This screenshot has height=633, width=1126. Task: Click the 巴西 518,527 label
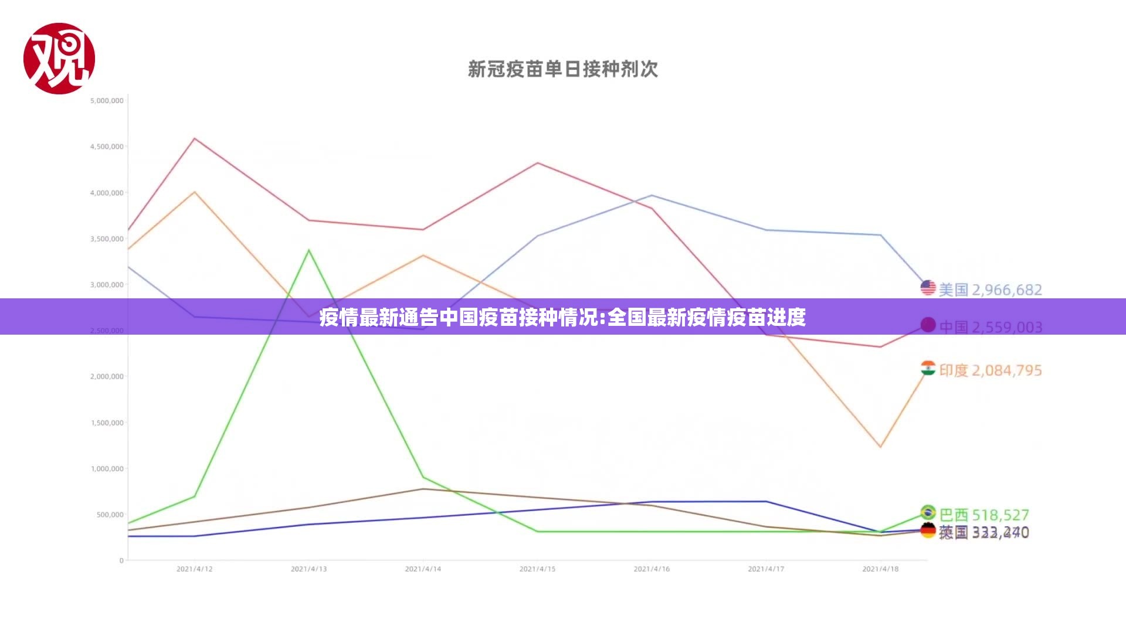[x=984, y=515]
